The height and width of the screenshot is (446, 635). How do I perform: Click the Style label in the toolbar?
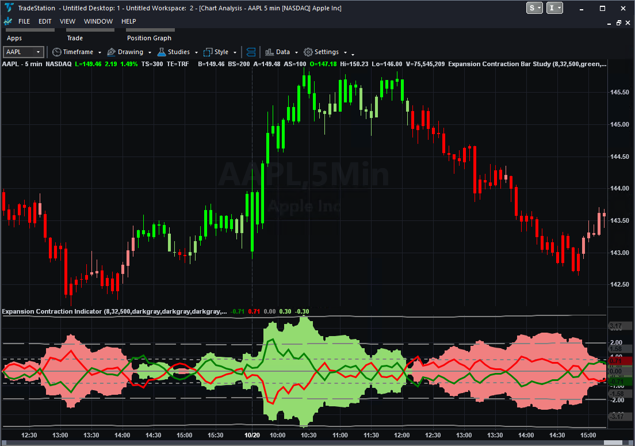(x=221, y=52)
